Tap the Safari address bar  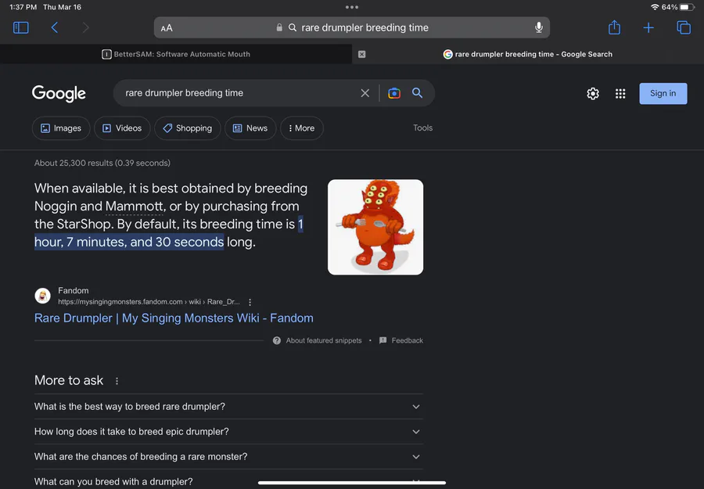coord(351,27)
